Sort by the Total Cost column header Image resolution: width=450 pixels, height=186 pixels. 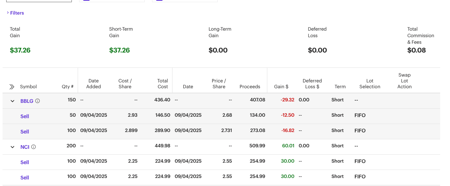[163, 84]
